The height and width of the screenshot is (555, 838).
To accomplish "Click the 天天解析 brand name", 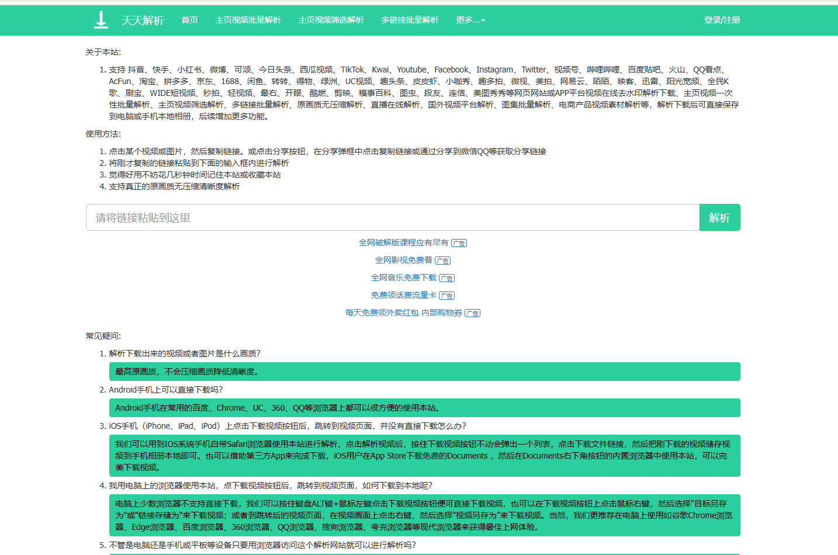I will pyautogui.click(x=143, y=20).
